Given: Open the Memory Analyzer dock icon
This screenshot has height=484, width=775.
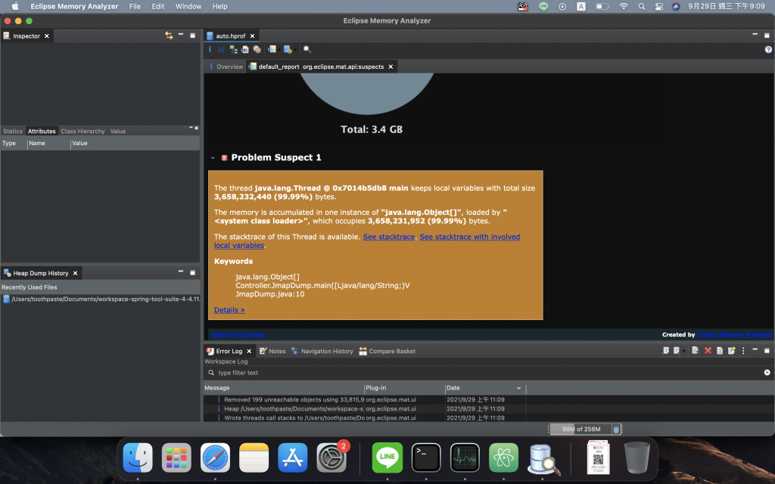Looking at the screenshot, I should pos(542,458).
